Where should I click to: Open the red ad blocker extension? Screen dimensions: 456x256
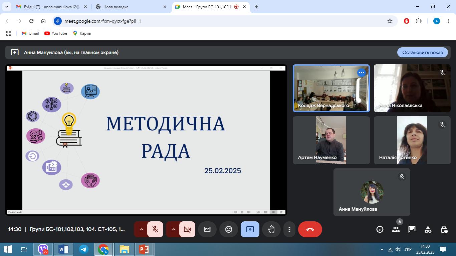tap(407, 21)
